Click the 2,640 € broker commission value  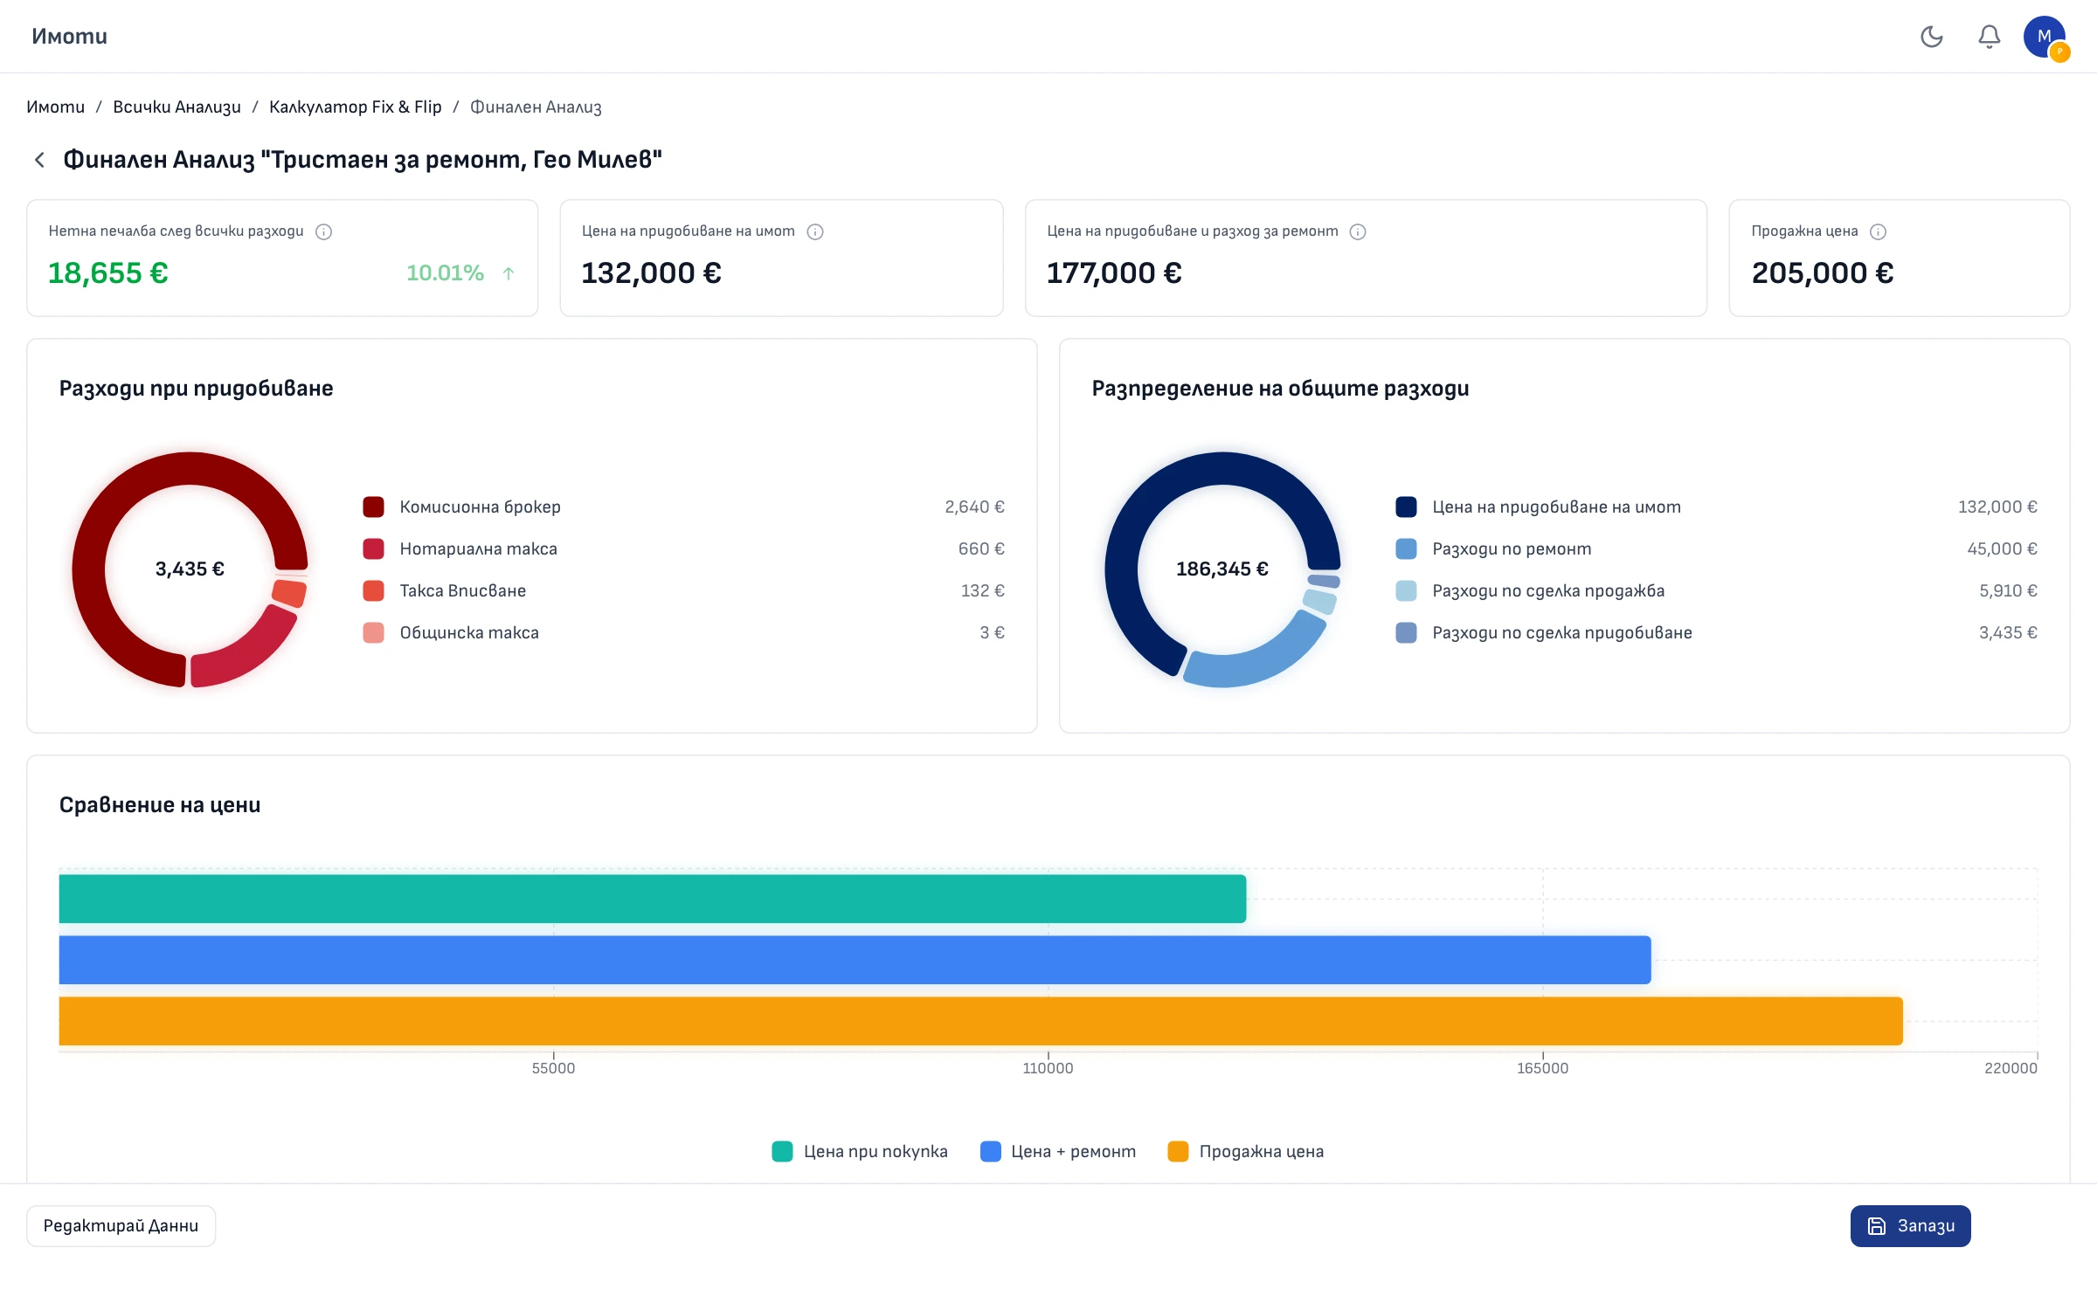coord(974,507)
